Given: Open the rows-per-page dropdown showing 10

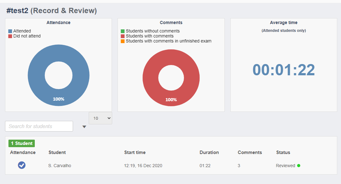Looking at the screenshot, I should [101, 118].
